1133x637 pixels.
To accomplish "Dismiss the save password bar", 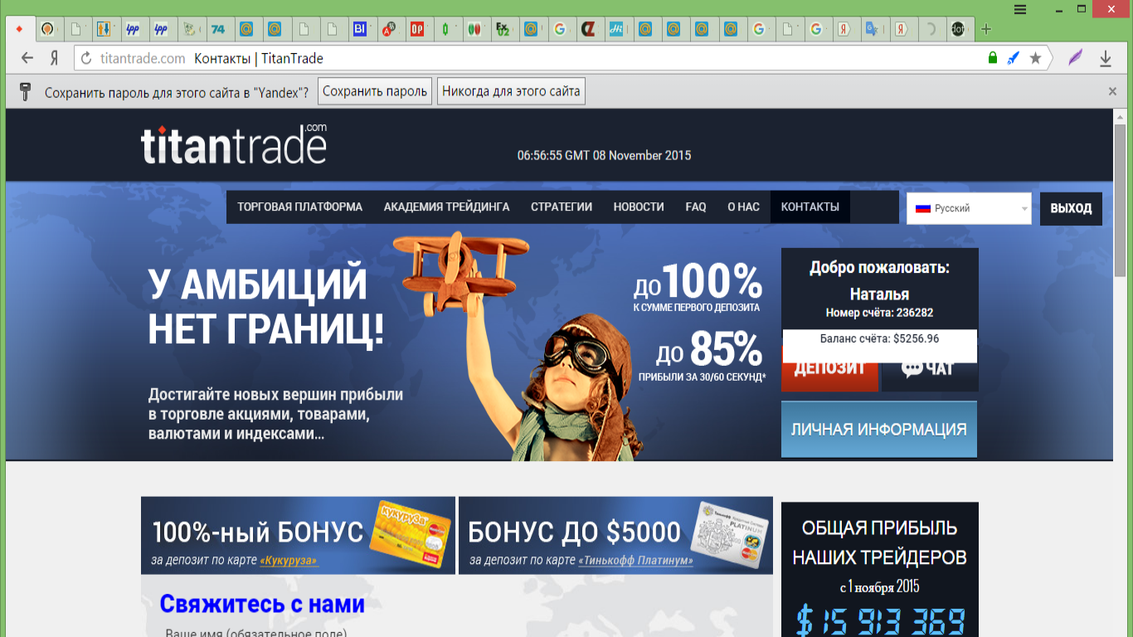I will coord(1113,91).
